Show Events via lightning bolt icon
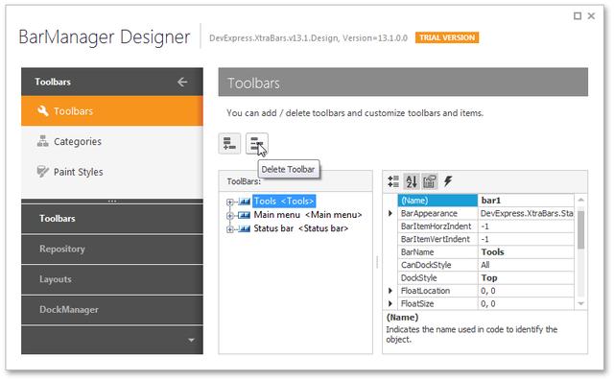Image resolution: width=614 pixels, height=381 pixels. [448, 181]
